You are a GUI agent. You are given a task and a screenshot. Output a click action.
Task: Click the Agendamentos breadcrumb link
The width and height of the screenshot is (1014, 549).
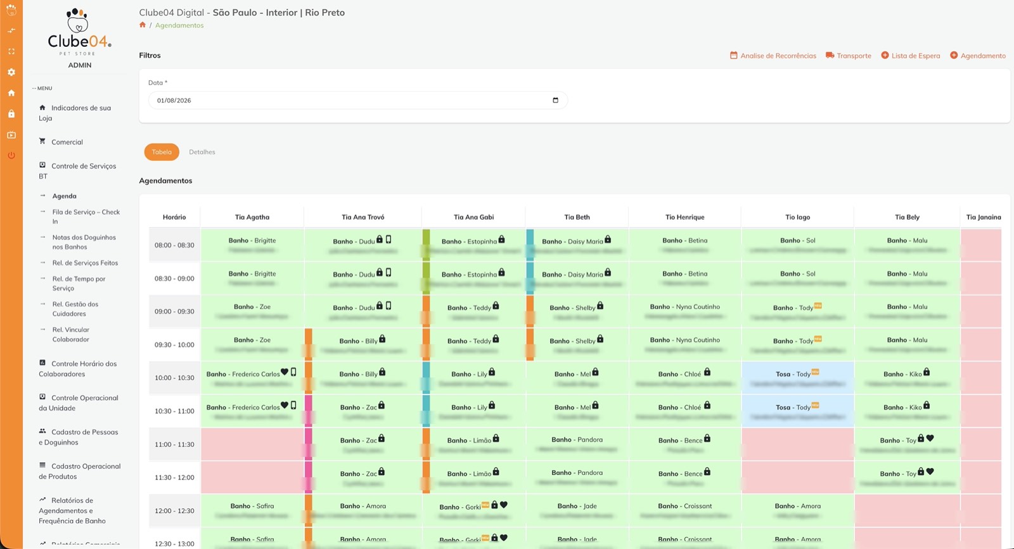click(179, 25)
